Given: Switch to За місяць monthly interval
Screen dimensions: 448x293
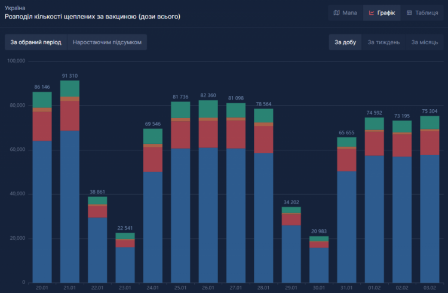Looking at the screenshot, I should pyautogui.click(x=424, y=42).
